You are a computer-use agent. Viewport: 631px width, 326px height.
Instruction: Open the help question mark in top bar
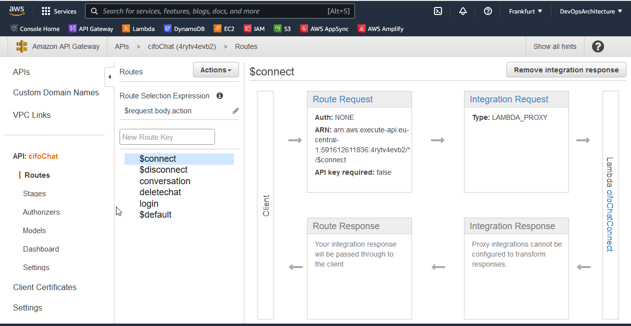488,11
